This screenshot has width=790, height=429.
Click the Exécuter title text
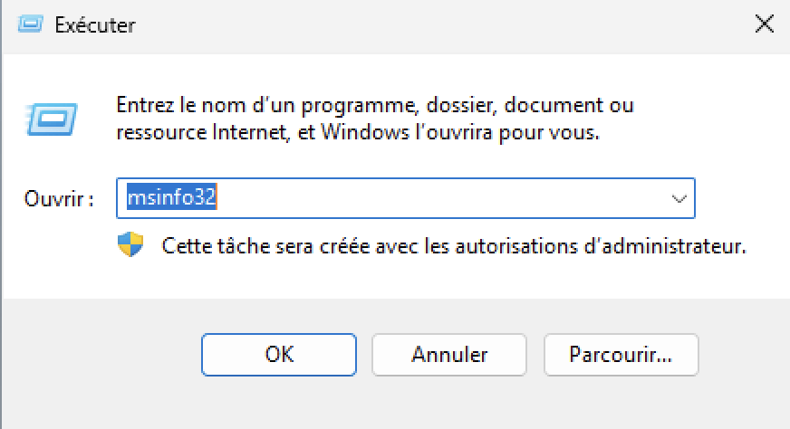(95, 24)
